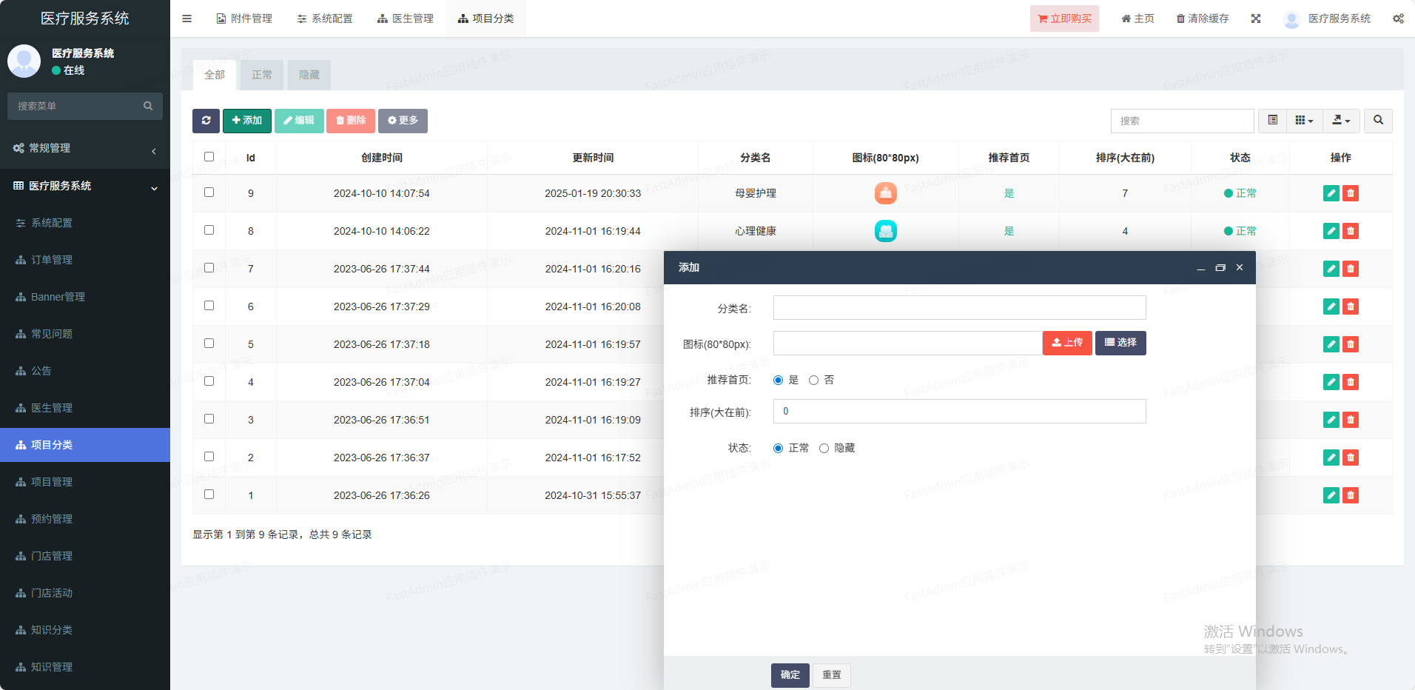
Task: Click the fullscreen expand icon
Action: click(x=1256, y=19)
